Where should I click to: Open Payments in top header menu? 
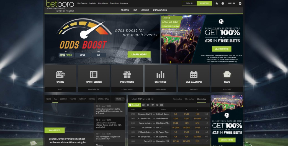(124, 3)
